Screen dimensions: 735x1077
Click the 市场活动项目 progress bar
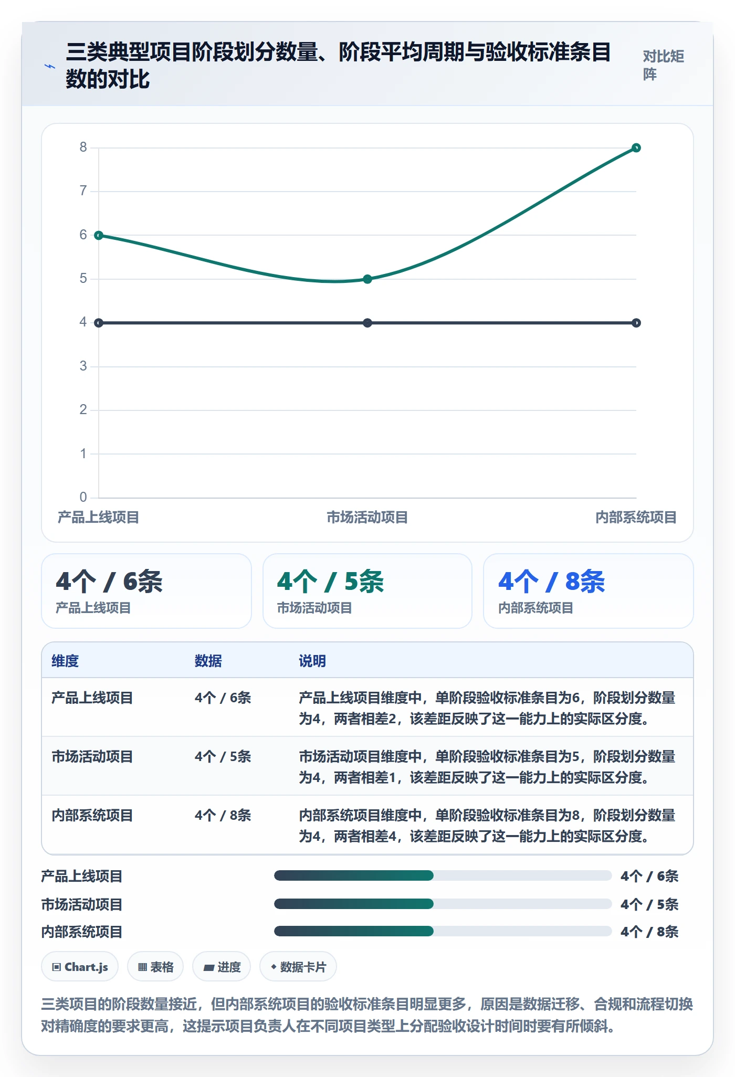pos(443,904)
